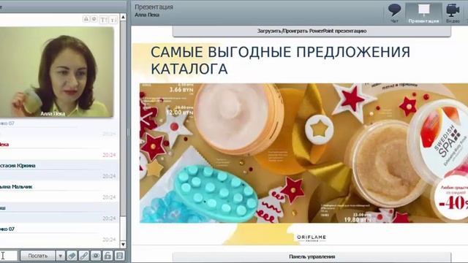Click the list page icon in chat toolbar

(x=120, y=256)
